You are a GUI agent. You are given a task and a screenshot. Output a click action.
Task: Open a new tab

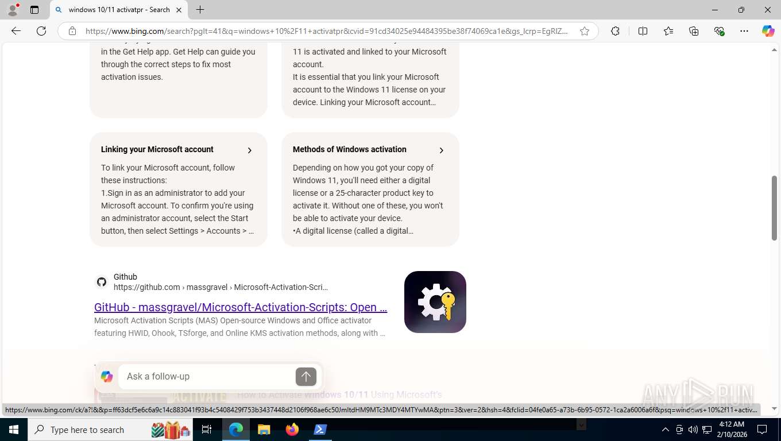coord(200,10)
